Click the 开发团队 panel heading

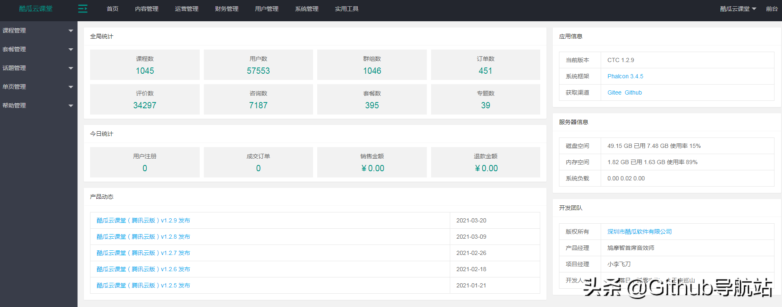coord(571,208)
